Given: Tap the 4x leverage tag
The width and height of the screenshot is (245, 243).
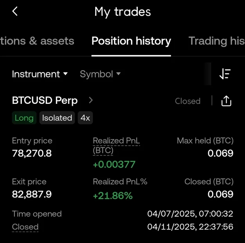Looking at the screenshot, I should [x=85, y=118].
